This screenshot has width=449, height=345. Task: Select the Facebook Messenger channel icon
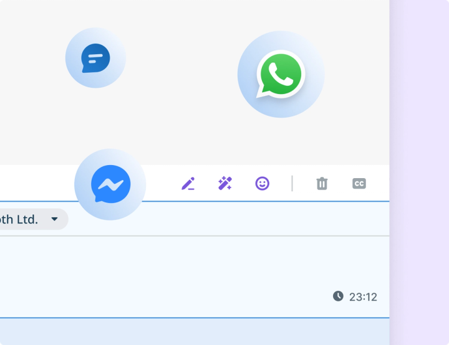pyautogui.click(x=110, y=184)
